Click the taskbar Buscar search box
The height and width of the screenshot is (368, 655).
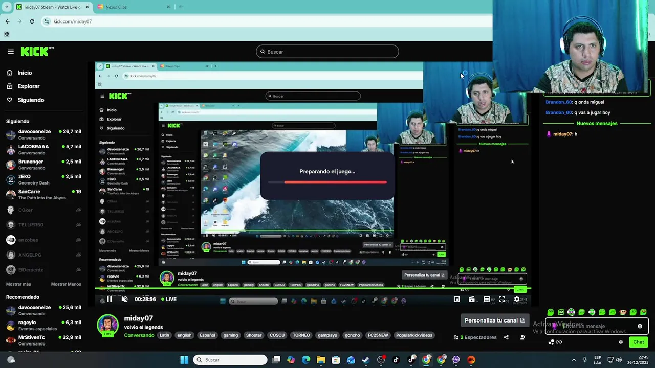(230, 360)
